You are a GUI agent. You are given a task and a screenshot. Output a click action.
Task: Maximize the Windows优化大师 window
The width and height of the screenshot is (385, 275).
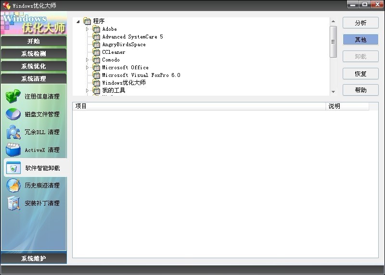(x=365, y=5)
